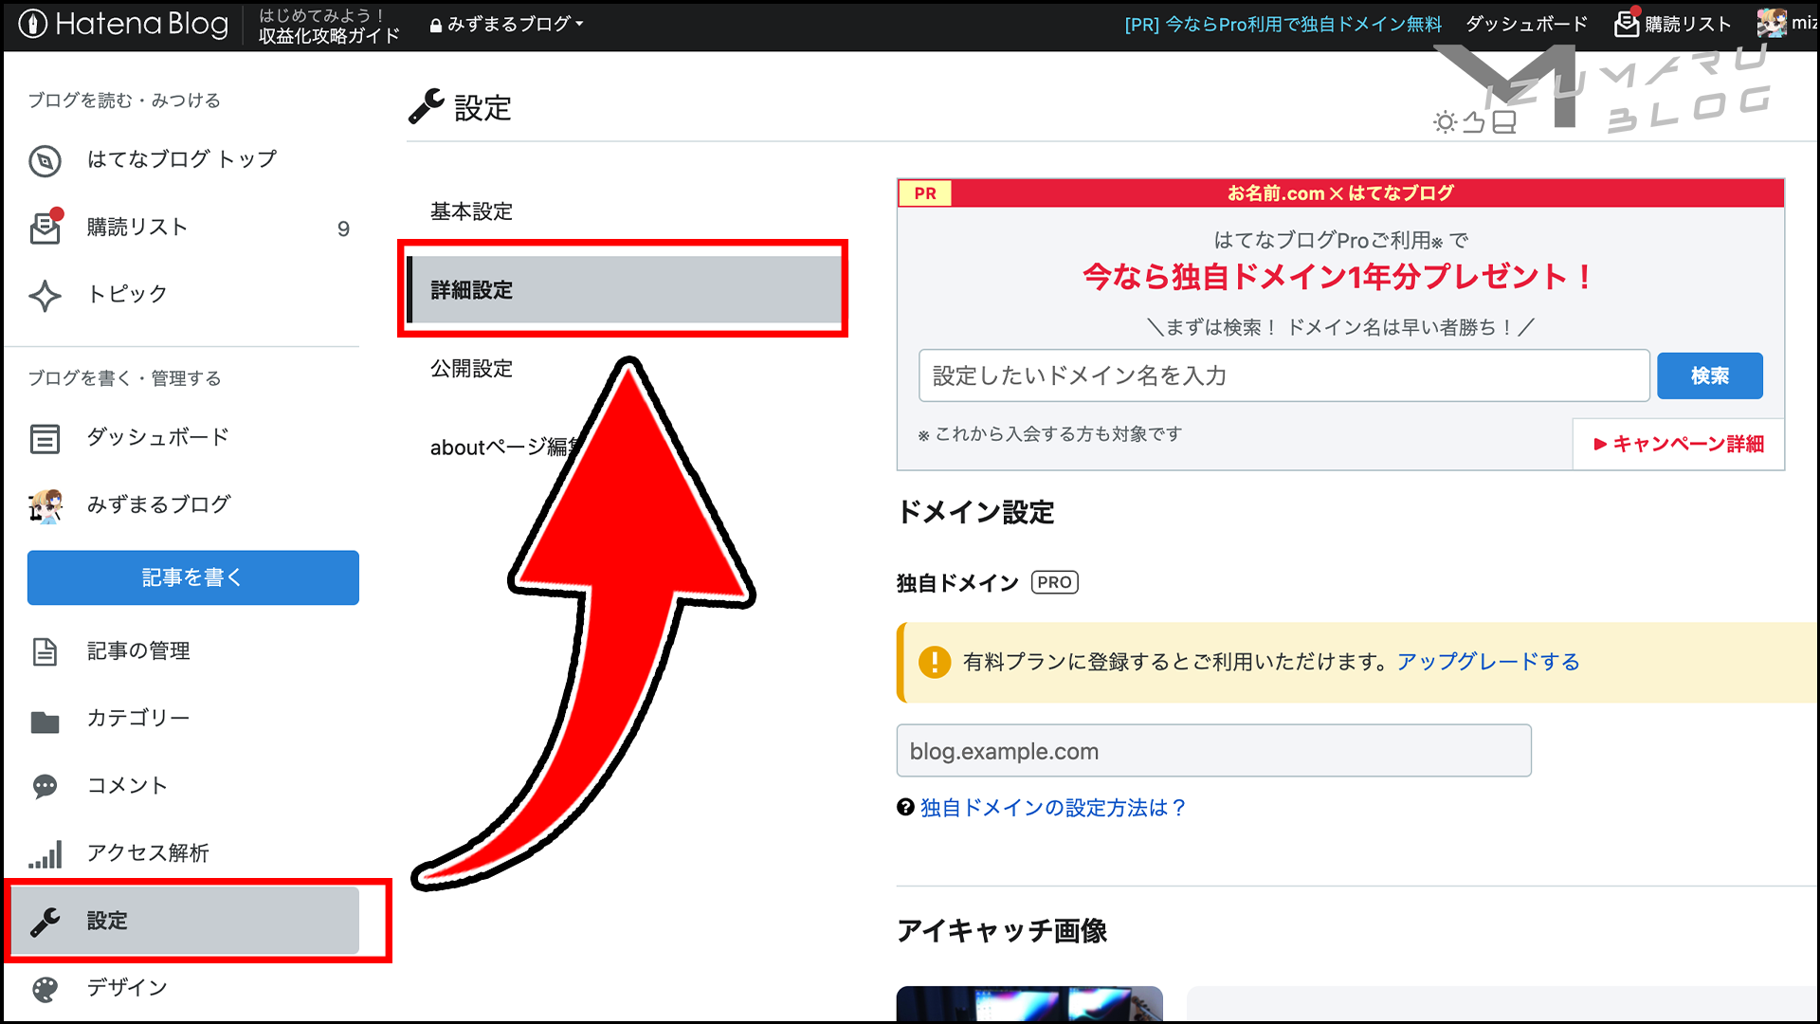Go to ダッシュボード in top bar

click(x=1526, y=25)
